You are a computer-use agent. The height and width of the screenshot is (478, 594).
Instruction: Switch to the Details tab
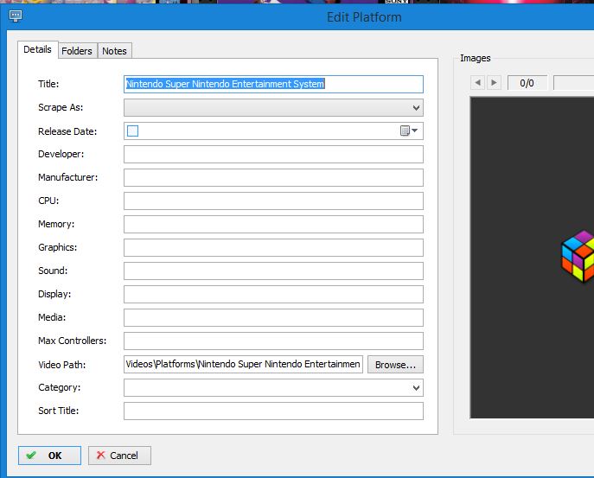(37, 49)
